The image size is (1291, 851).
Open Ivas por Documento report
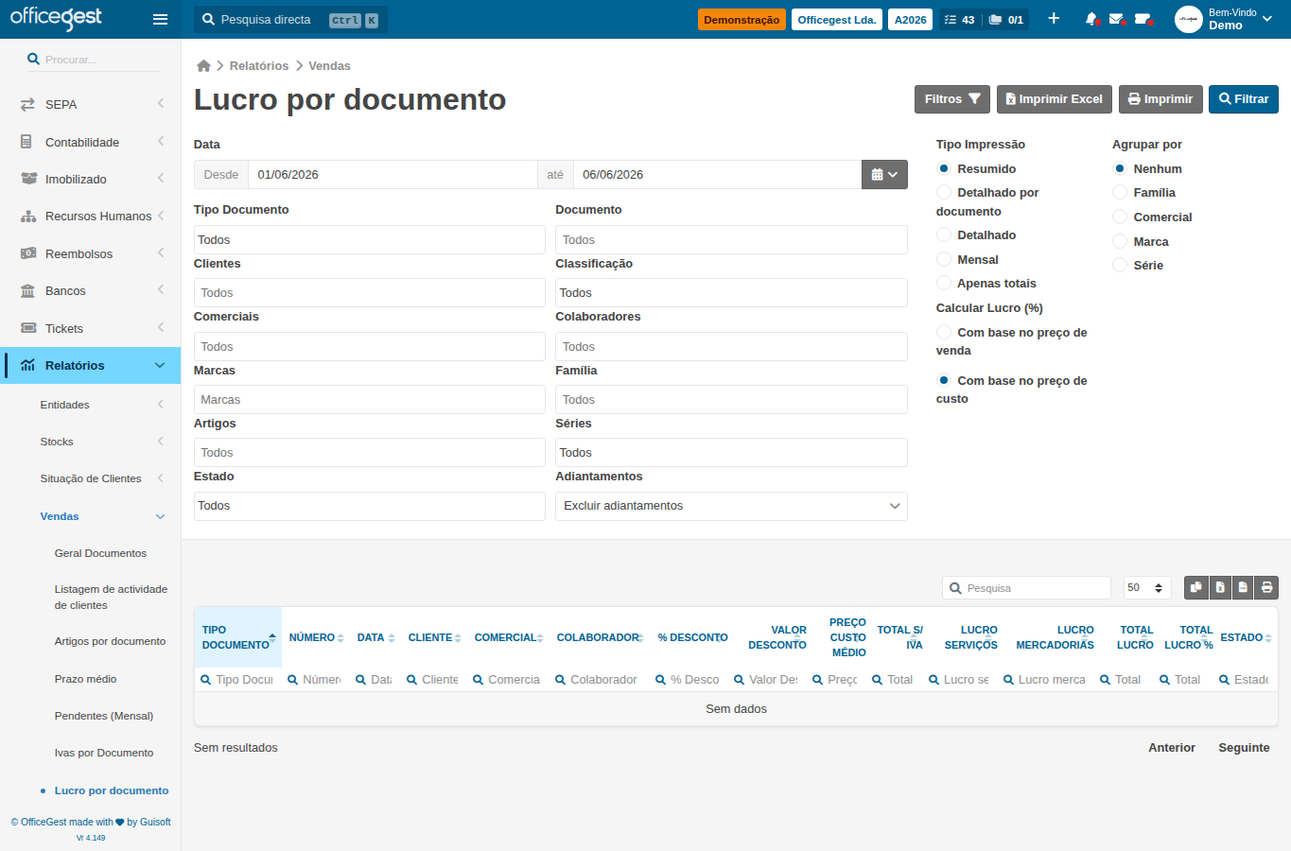[104, 753]
